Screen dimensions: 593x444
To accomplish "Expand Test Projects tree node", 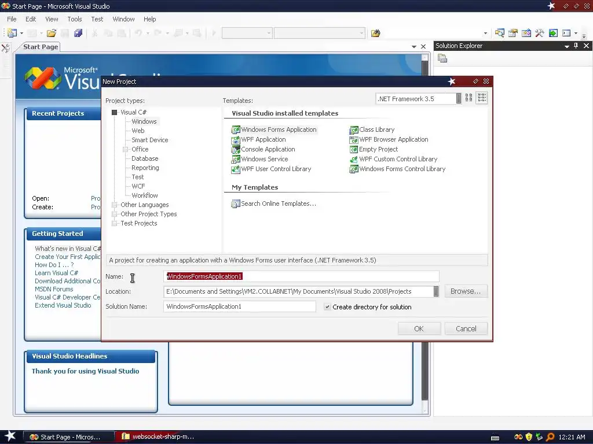I will pos(114,223).
